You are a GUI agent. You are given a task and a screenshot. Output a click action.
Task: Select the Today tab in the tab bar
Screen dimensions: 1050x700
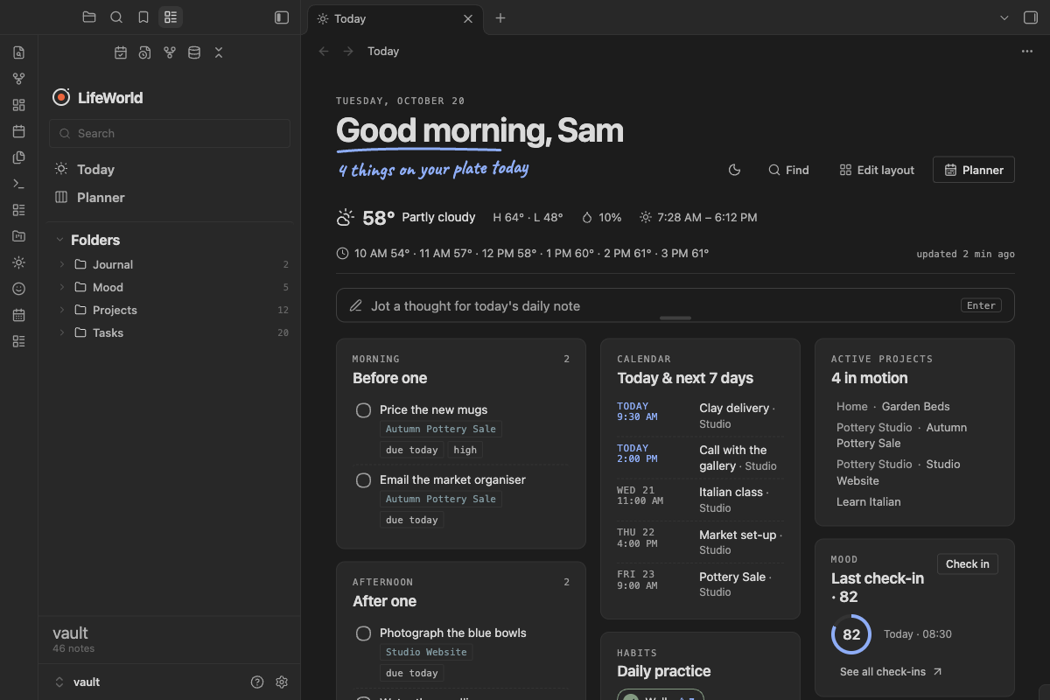pos(395,18)
